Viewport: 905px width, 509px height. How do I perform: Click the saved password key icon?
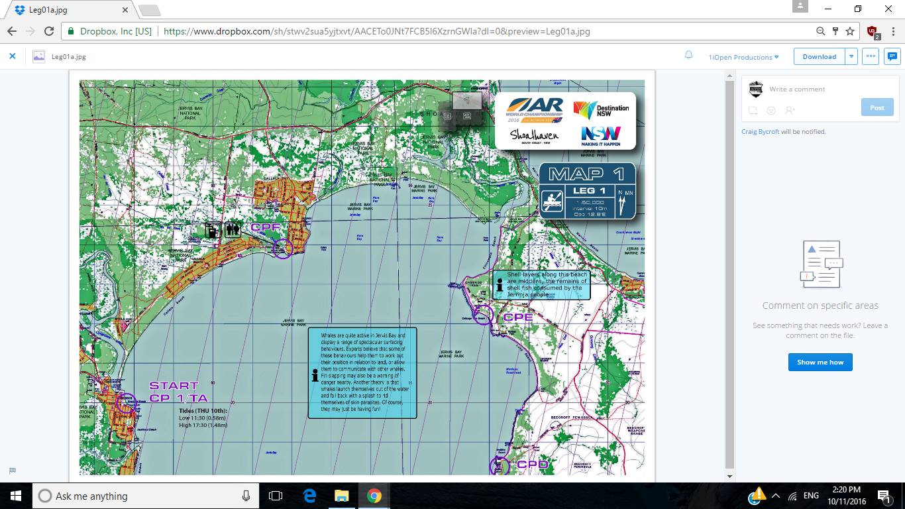(x=835, y=31)
